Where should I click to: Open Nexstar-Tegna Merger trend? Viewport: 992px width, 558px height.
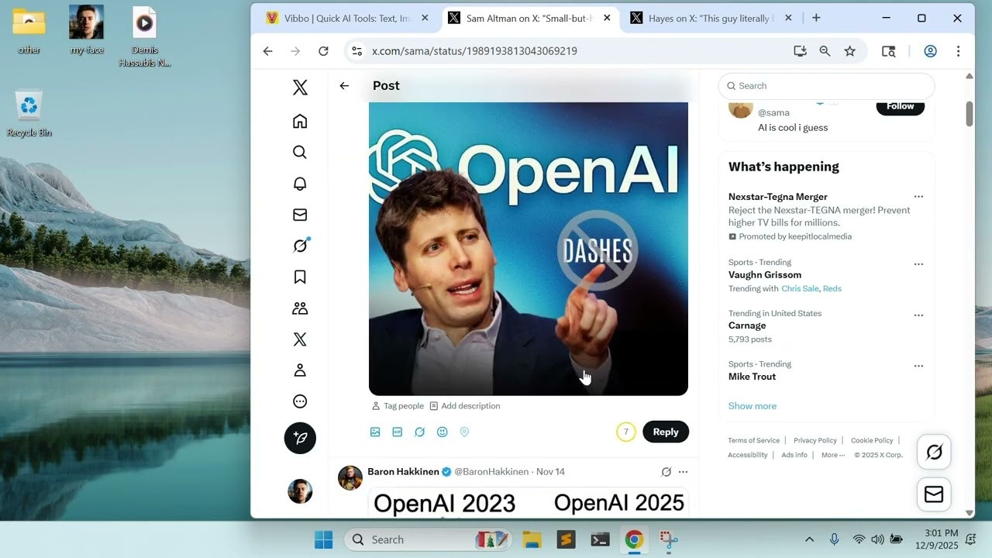(x=778, y=197)
